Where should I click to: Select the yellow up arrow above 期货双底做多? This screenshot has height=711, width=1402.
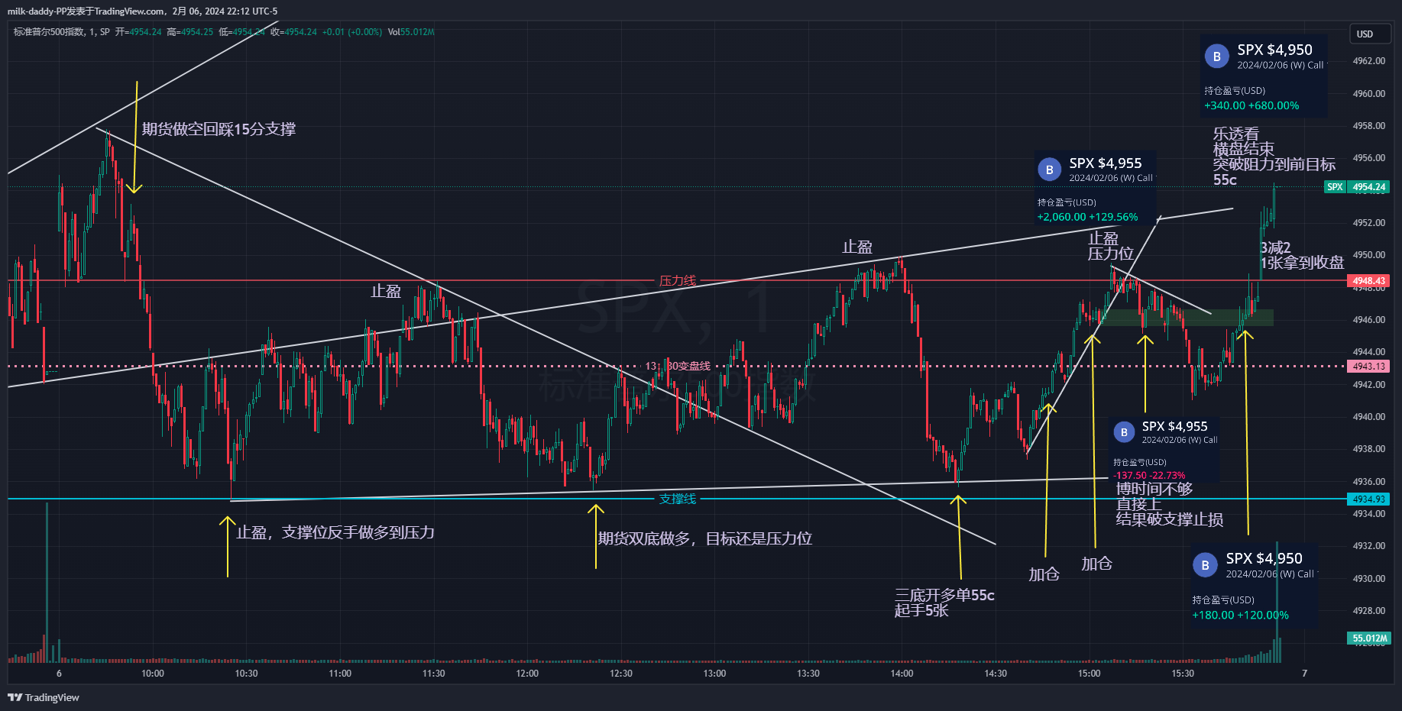pyautogui.click(x=596, y=536)
